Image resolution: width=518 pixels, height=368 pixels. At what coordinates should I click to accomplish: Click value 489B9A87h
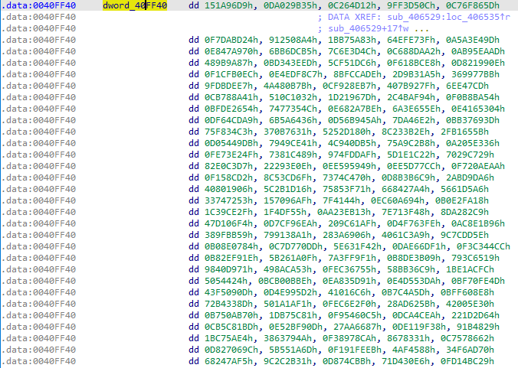pos(228,63)
